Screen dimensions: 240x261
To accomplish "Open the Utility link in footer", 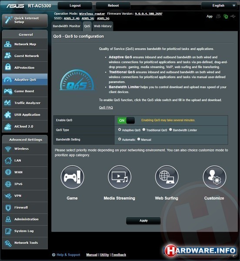I will point(104,254).
